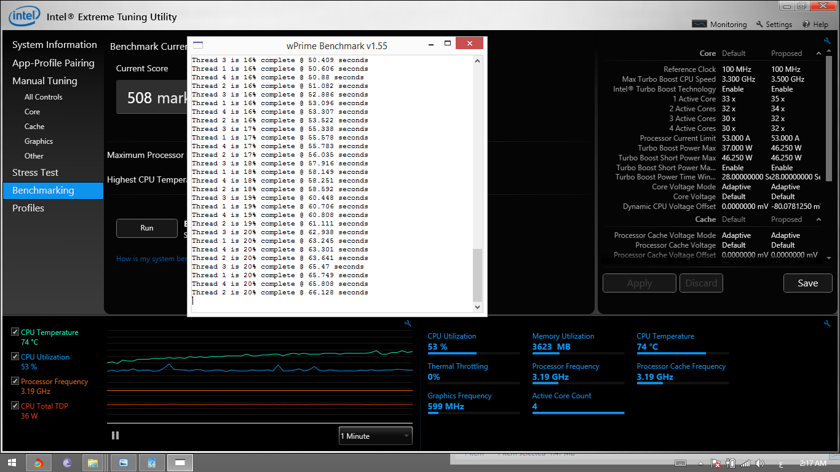840x472 pixels.
Task: Click the Save profile button
Action: click(x=807, y=283)
